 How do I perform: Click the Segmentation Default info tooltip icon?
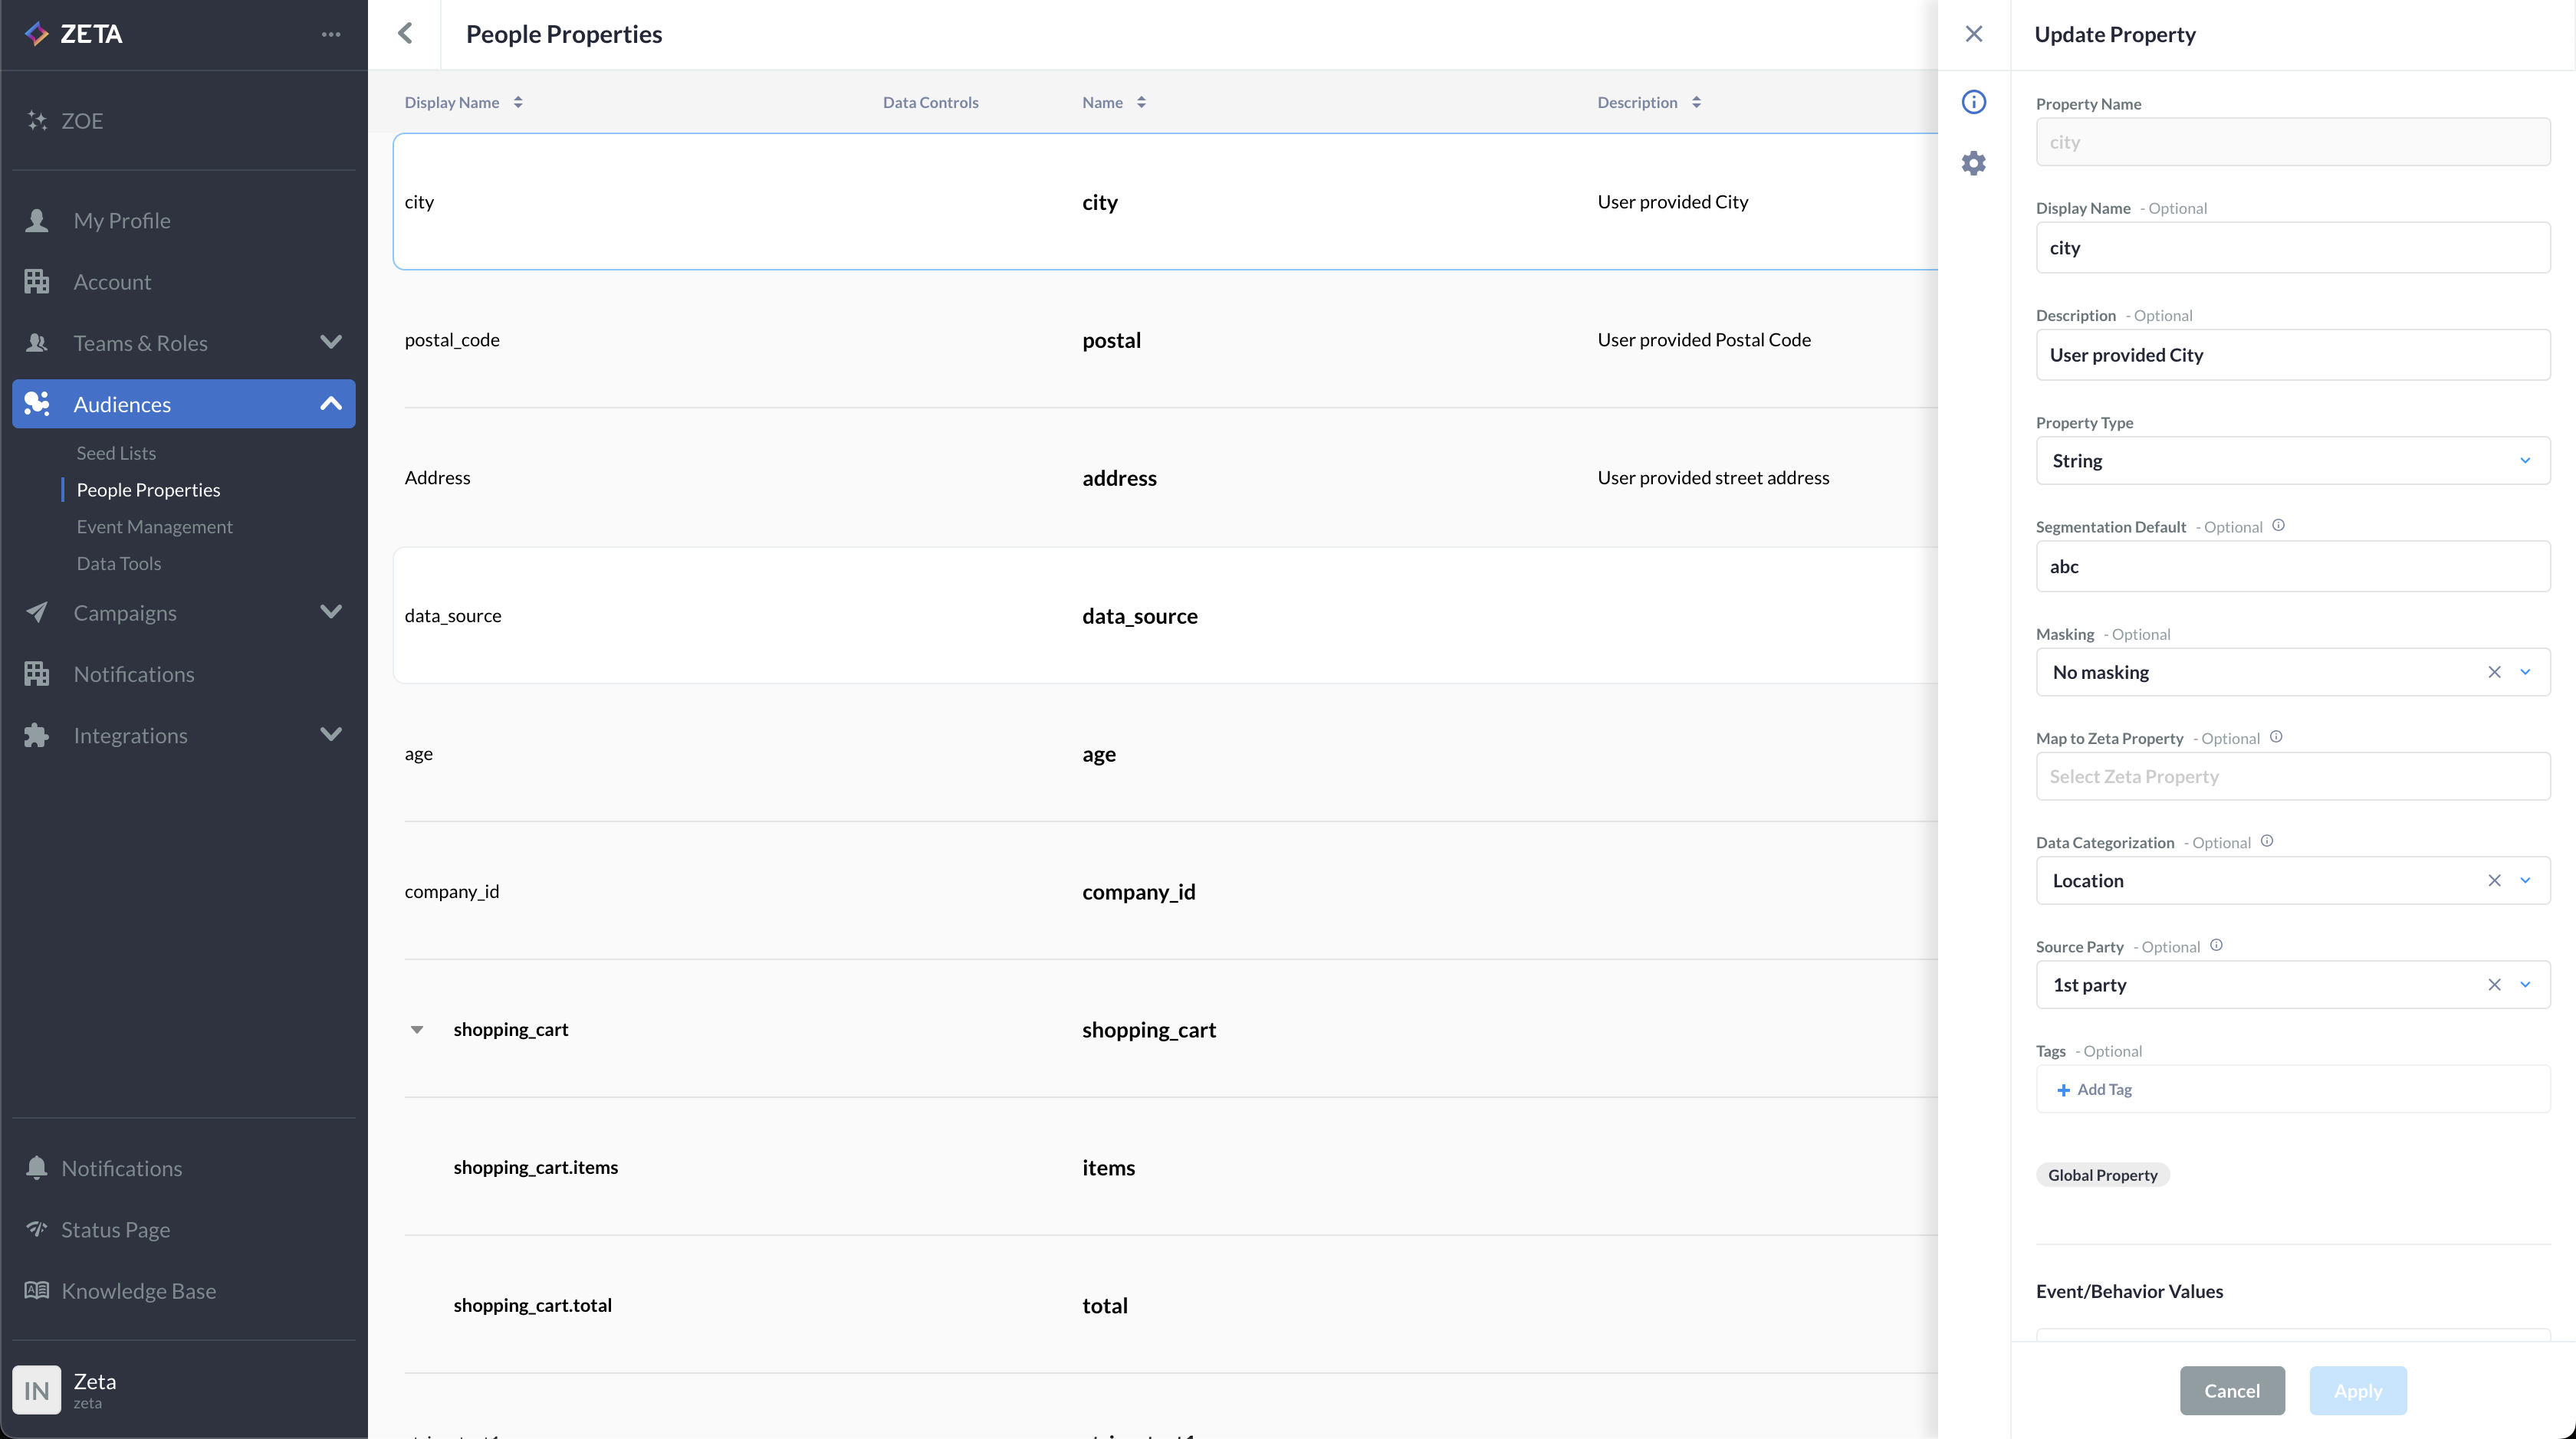coord(2278,526)
